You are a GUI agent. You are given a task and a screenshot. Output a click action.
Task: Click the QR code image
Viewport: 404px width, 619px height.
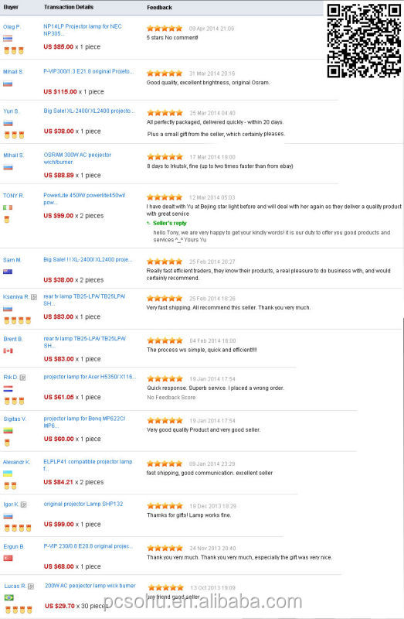pyautogui.click(x=364, y=40)
